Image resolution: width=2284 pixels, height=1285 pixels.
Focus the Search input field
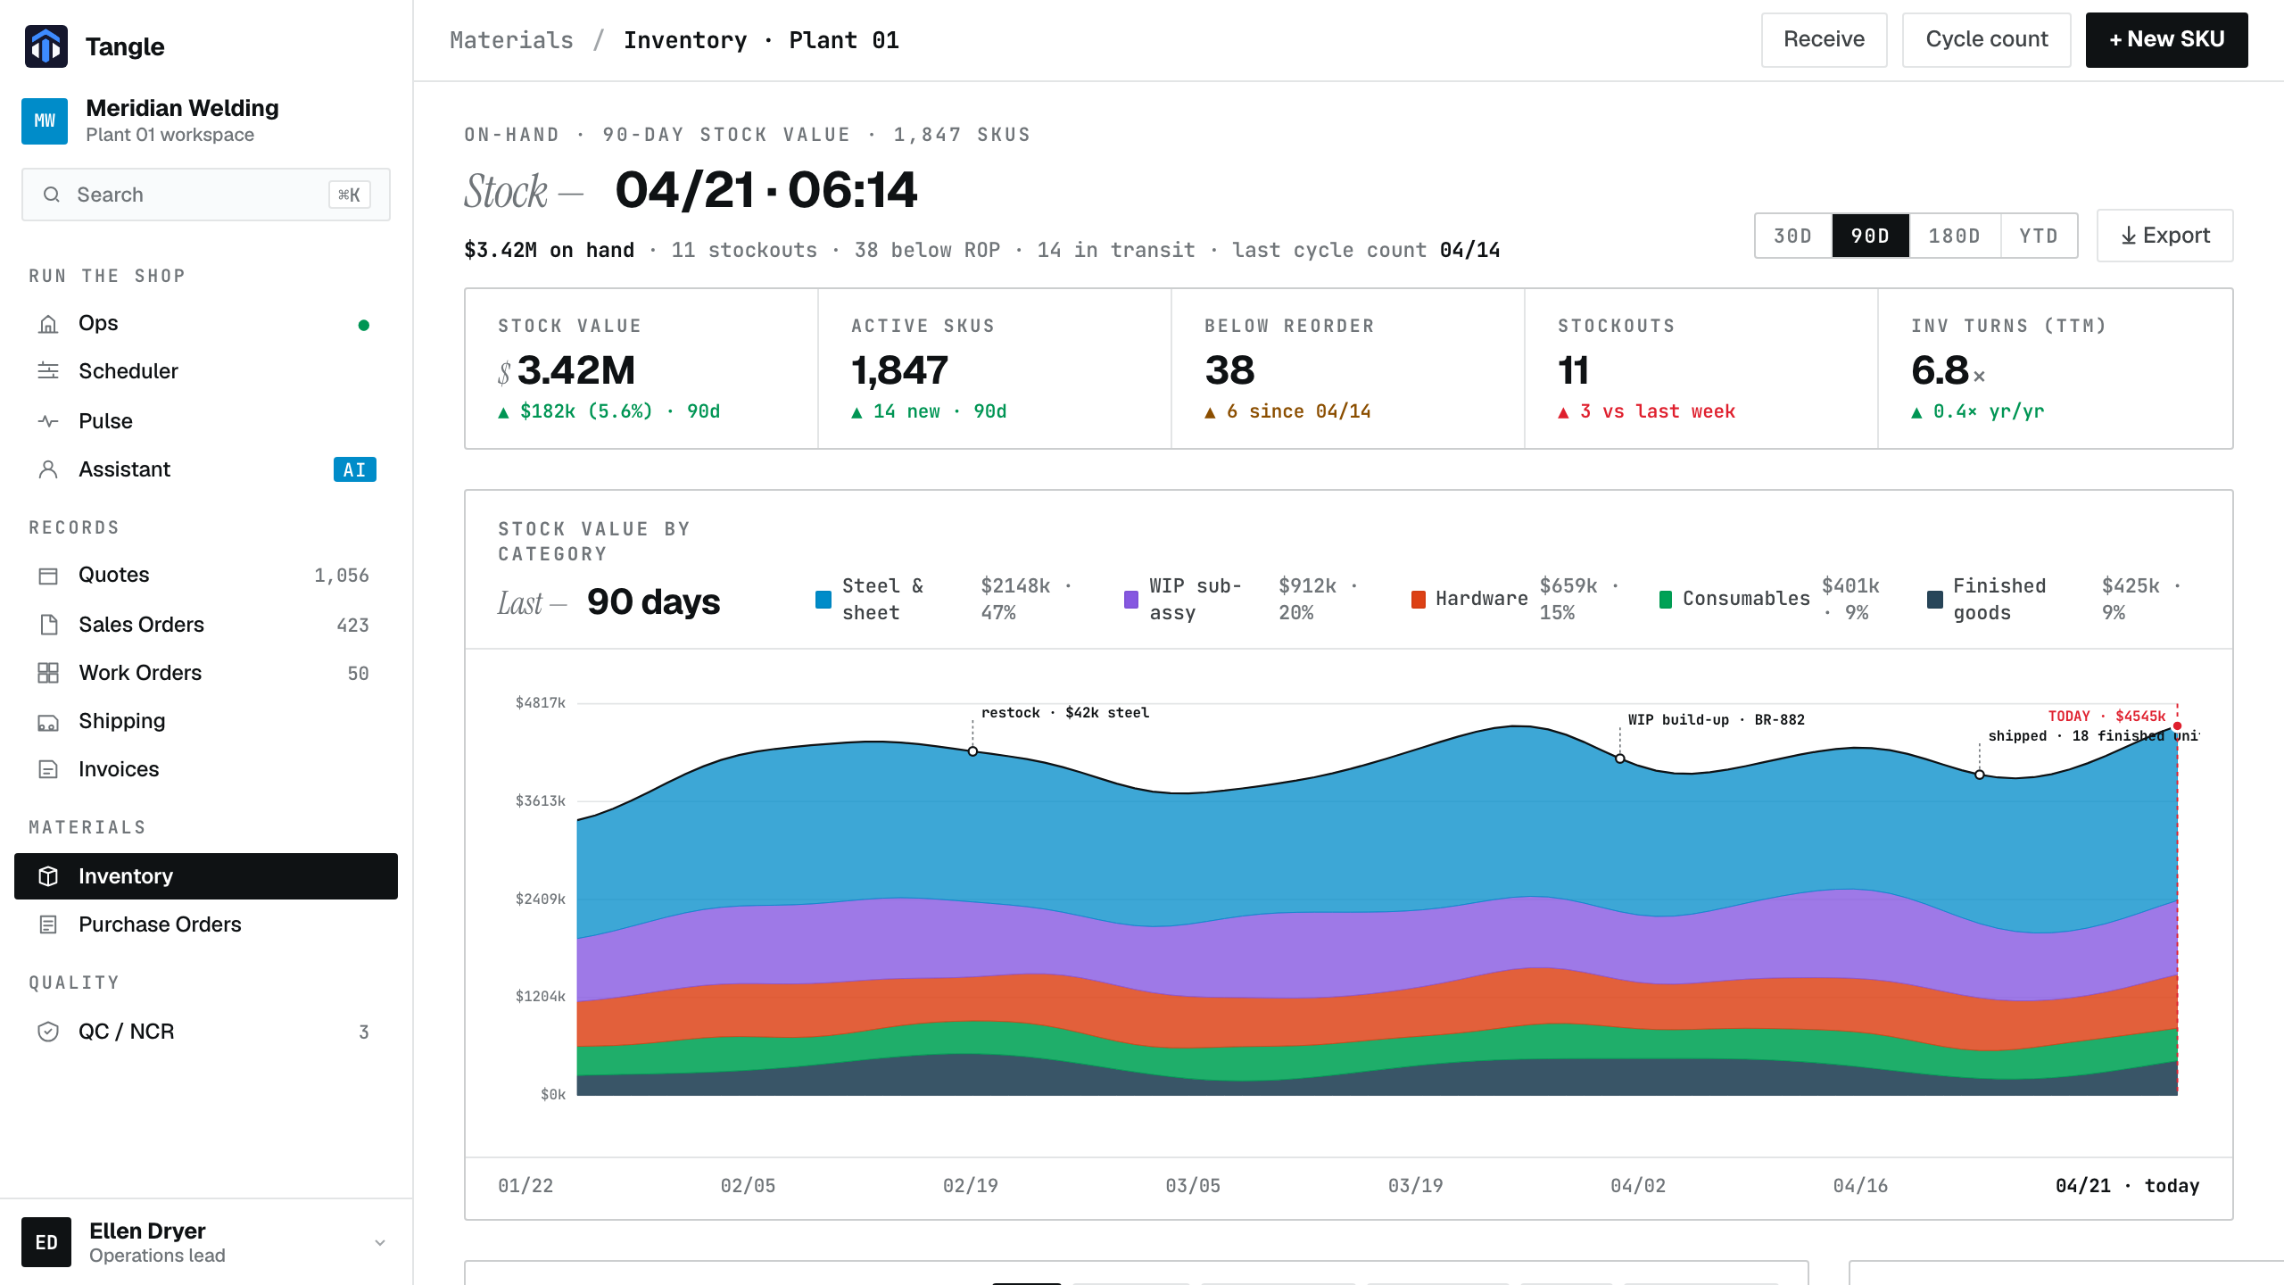coord(206,195)
